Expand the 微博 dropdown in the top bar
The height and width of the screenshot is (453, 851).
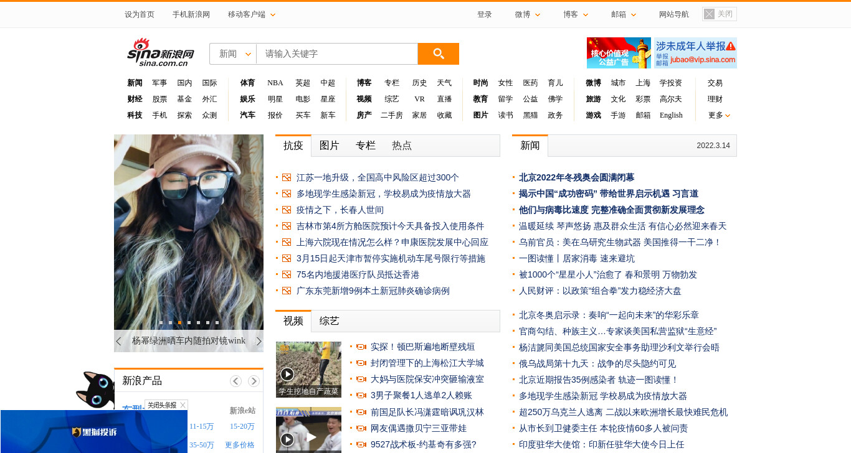coord(528,14)
